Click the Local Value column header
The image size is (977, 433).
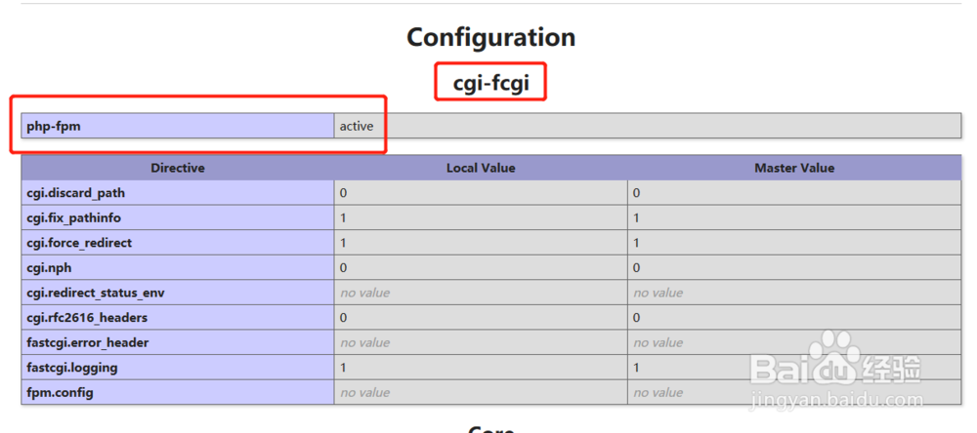pos(481,168)
